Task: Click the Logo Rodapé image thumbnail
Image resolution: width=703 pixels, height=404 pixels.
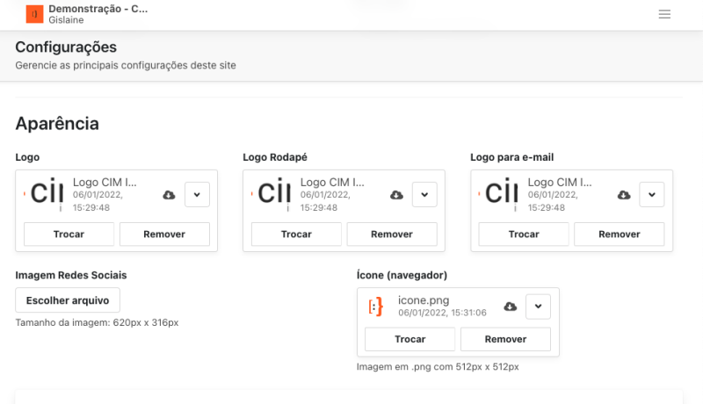Action: (273, 194)
